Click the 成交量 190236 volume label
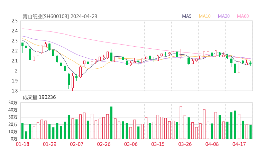 (39, 97)
